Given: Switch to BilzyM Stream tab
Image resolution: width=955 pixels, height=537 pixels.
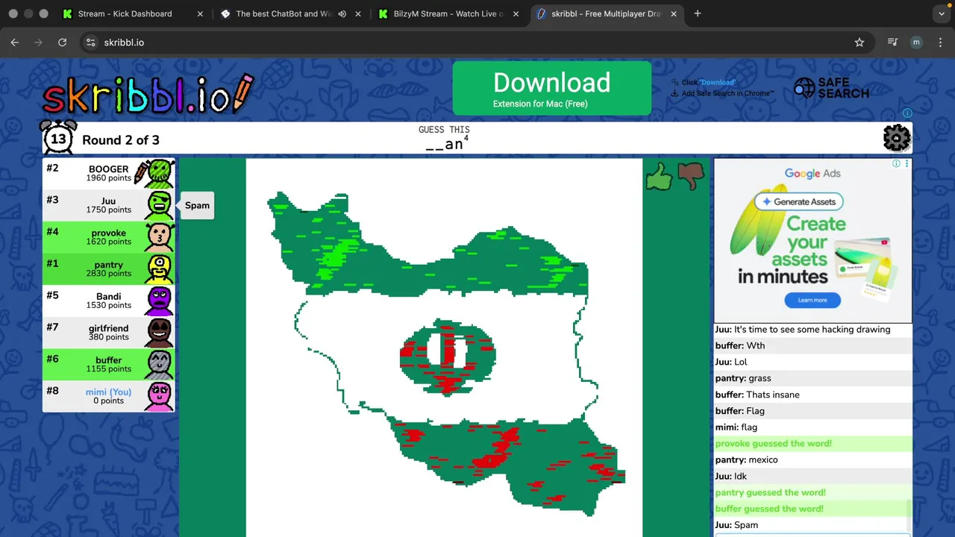Looking at the screenshot, I should click(448, 13).
